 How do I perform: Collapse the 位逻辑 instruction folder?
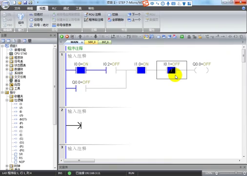7,100
